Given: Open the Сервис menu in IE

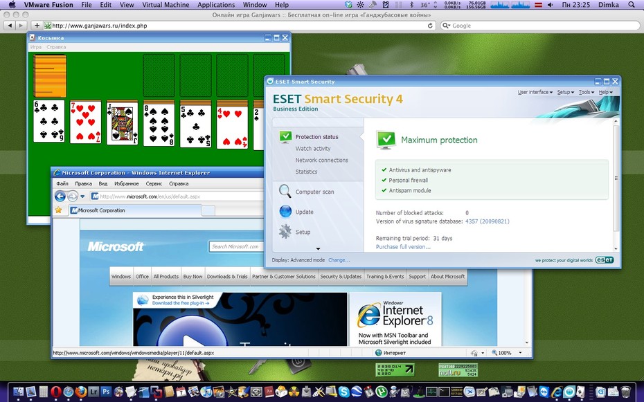Looking at the screenshot, I should (154, 184).
